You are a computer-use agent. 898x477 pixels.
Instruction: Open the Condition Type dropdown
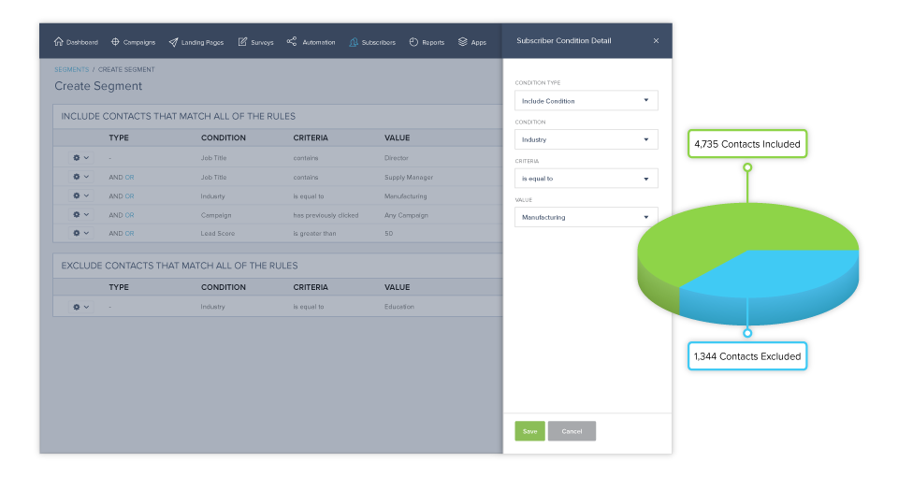(586, 100)
